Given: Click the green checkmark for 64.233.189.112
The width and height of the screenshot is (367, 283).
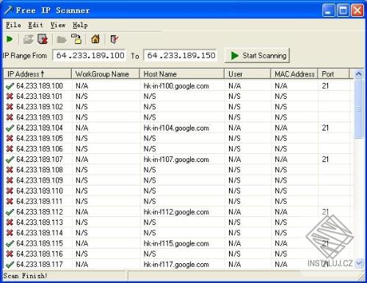Looking at the screenshot, I should click(x=10, y=212).
